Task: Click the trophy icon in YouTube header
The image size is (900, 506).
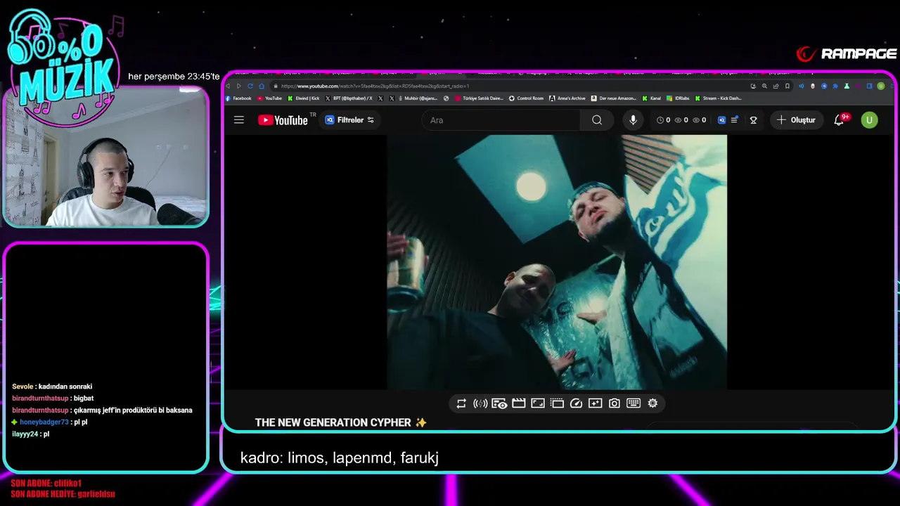Action: click(x=753, y=120)
